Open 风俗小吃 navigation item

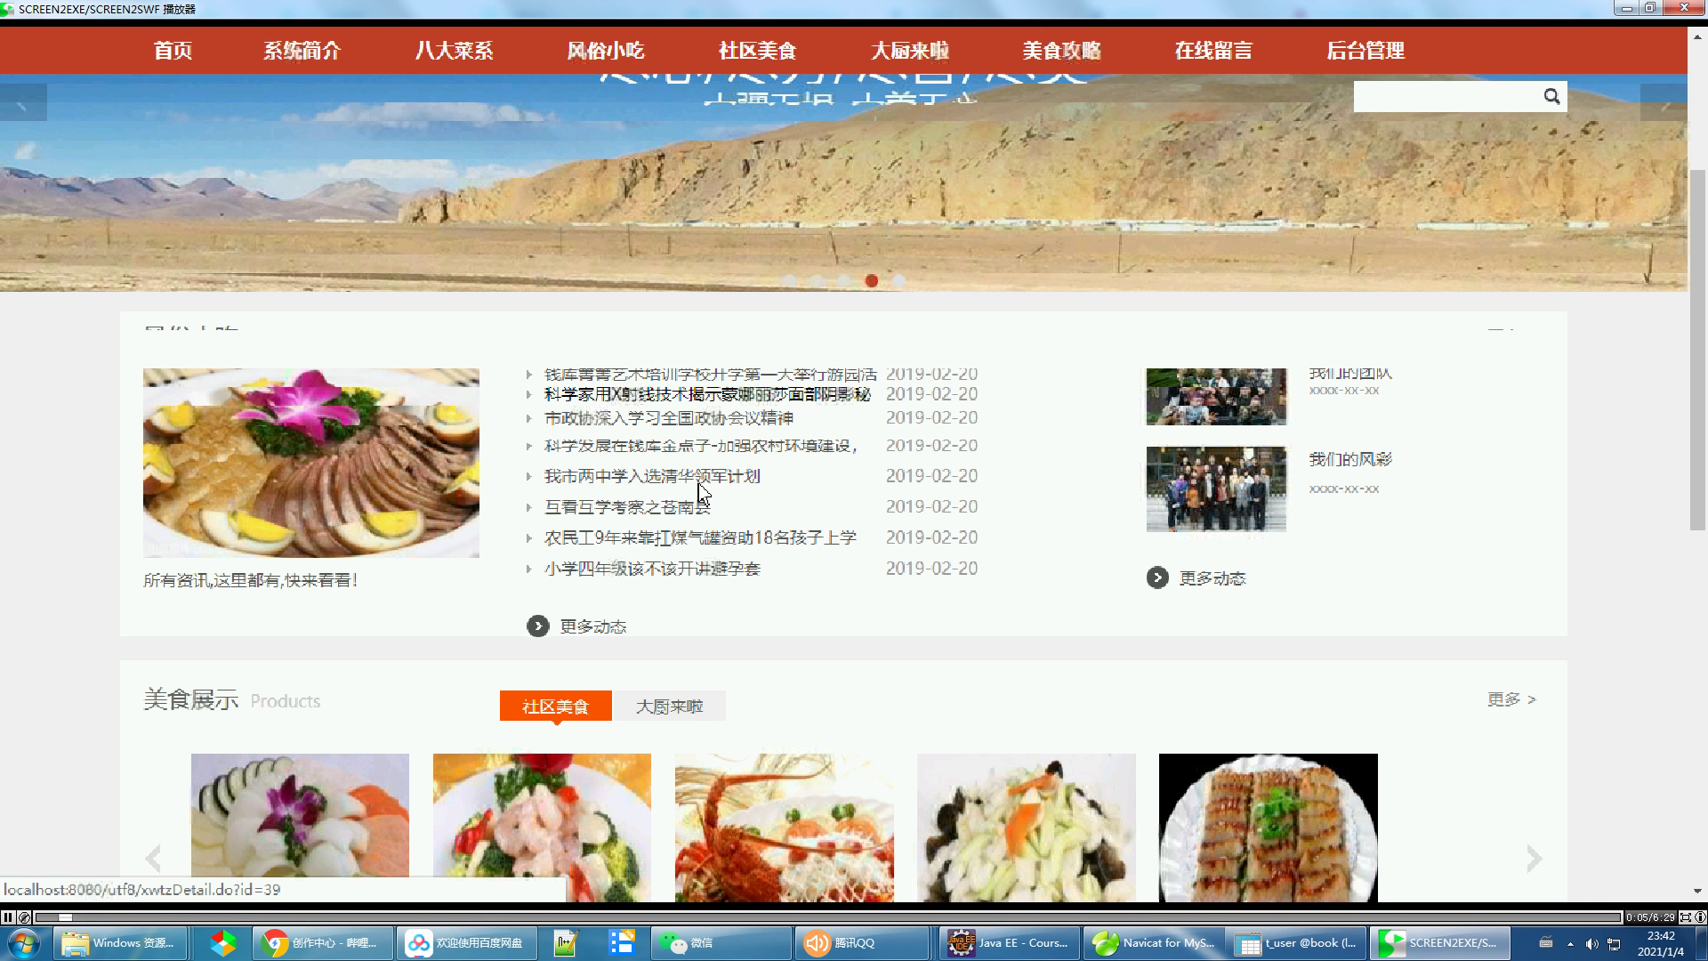[x=606, y=51]
